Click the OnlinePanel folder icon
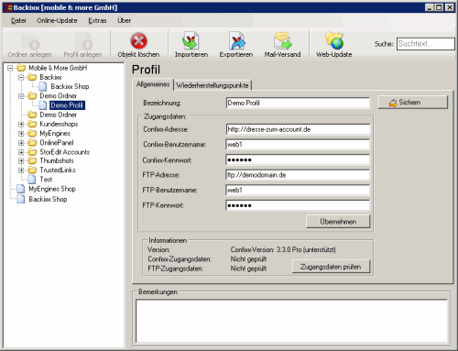The image size is (458, 351). [x=32, y=143]
